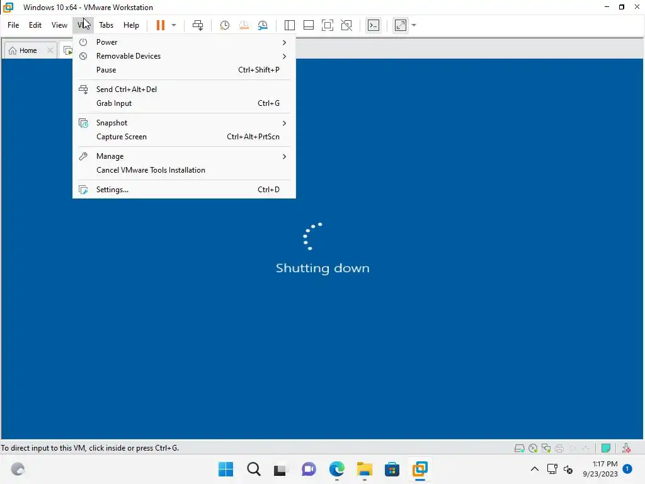Open stretch guest options dropdown arrow
Screen dimensions: 645x484
coord(414,25)
